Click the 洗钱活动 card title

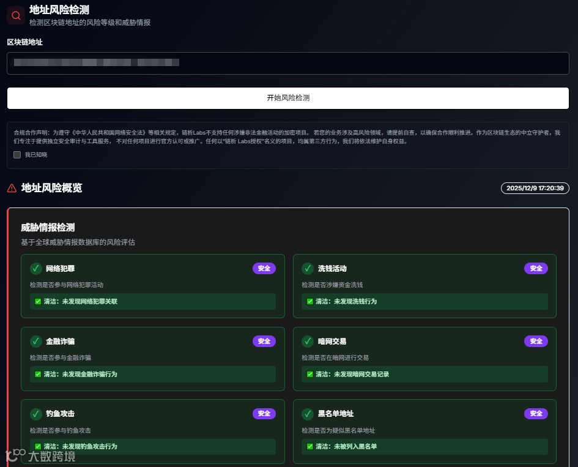point(332,269)
